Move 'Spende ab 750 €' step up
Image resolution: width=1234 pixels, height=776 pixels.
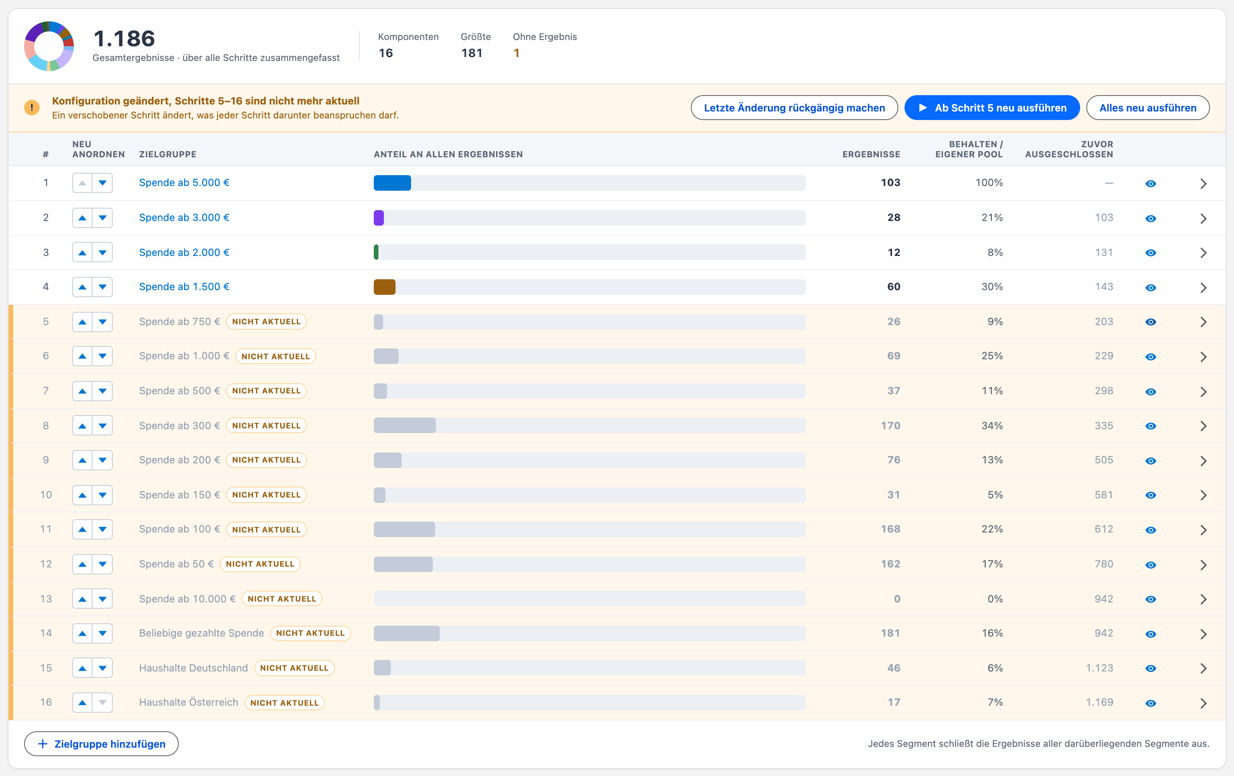[x=82, y=322]
